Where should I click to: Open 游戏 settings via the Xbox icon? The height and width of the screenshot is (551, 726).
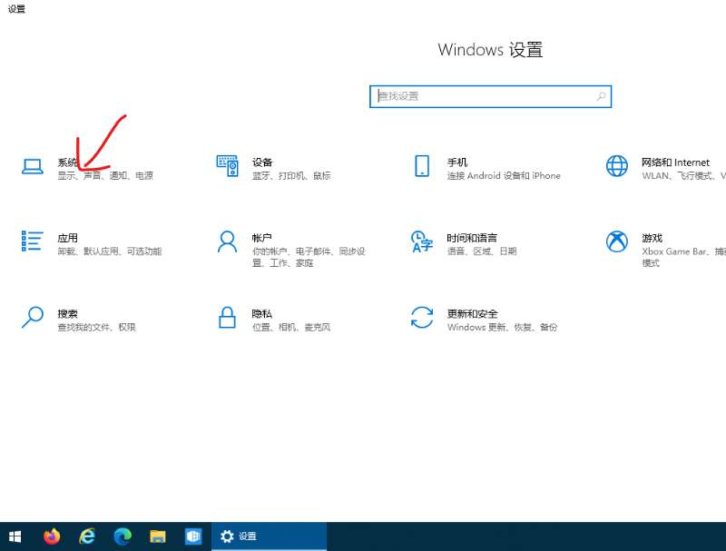617,242
